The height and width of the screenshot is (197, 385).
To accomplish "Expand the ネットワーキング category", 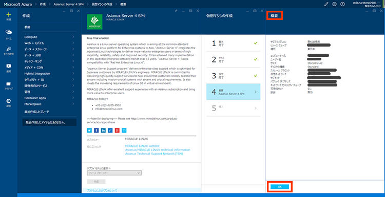I will point(49,61).
